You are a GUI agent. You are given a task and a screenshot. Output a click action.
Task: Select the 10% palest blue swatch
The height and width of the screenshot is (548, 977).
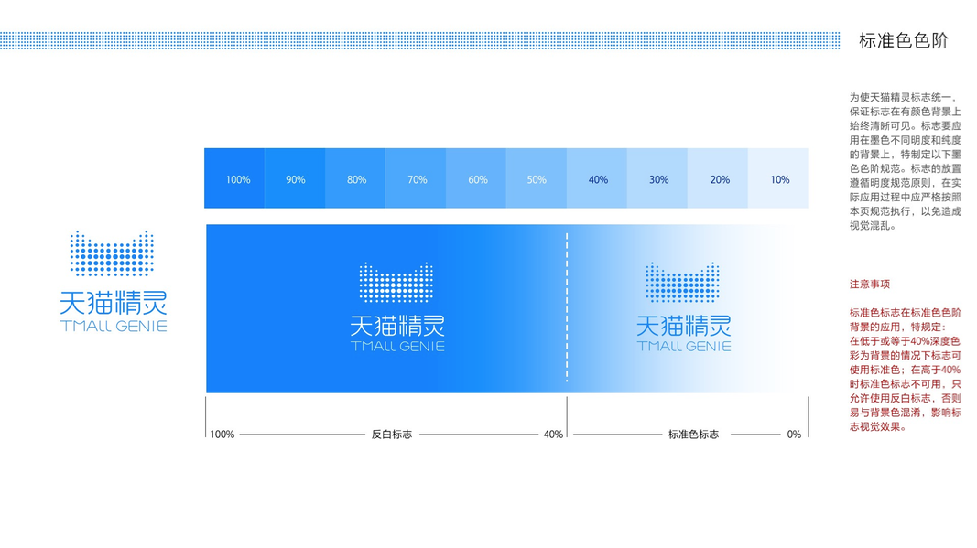778,178
